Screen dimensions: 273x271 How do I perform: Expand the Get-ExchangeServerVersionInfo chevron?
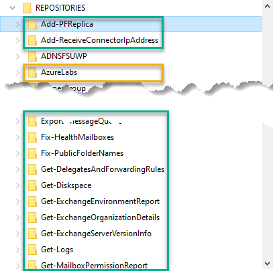[18, 234]
